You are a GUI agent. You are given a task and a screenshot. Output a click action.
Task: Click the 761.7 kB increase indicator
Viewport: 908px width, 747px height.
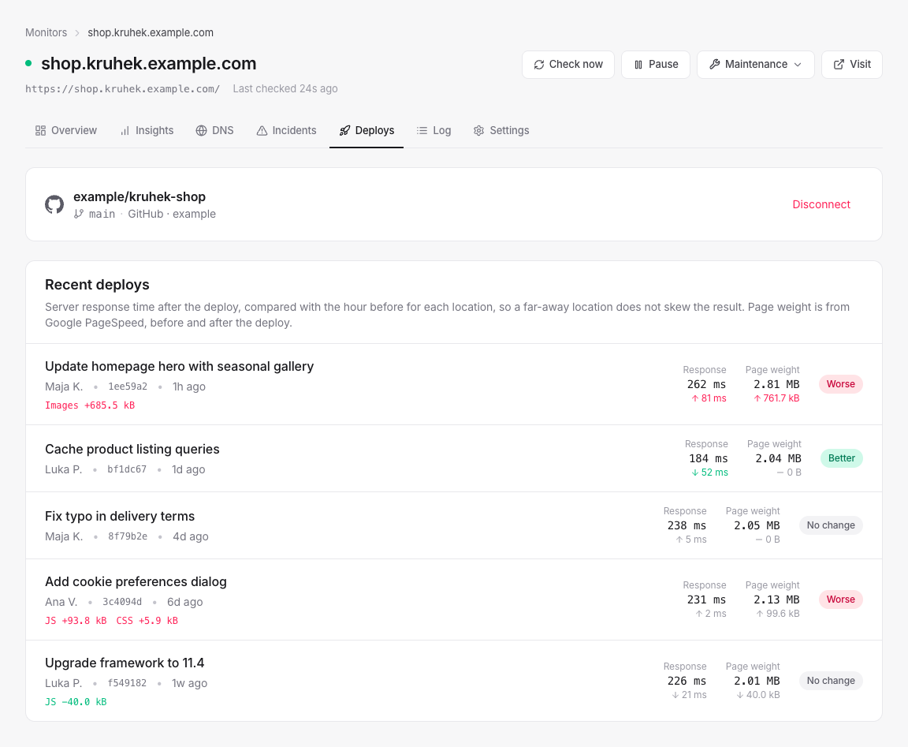click(776, 398)
